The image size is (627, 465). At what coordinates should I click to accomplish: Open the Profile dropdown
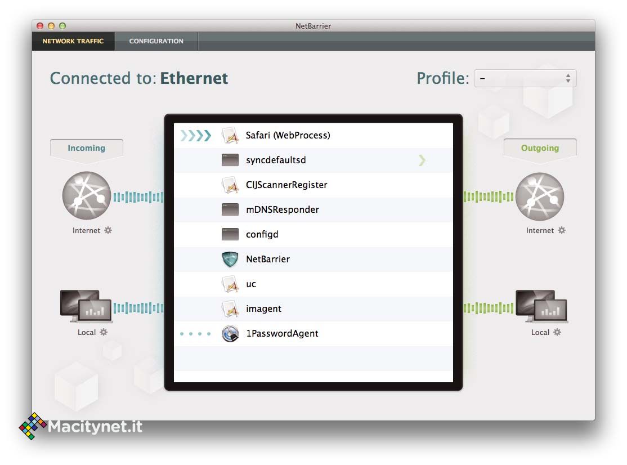(525, 78)
